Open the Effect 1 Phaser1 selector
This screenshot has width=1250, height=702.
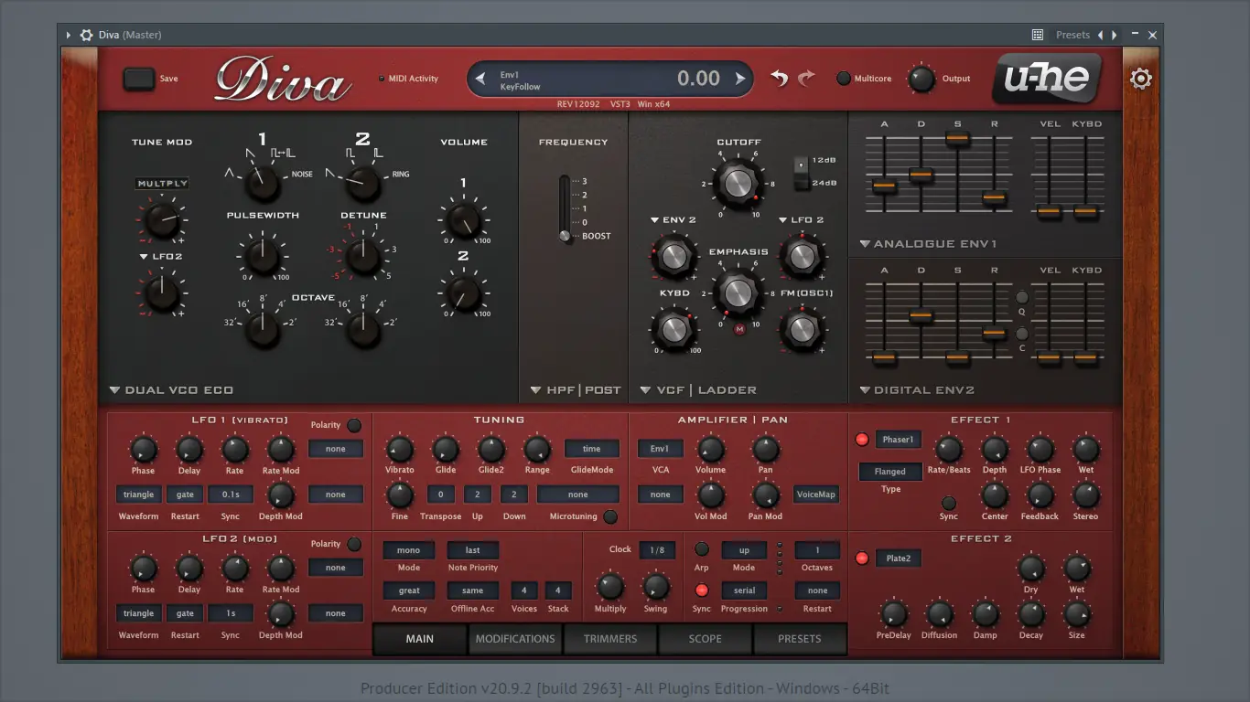click(898, 440)
